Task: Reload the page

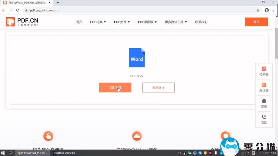Action: [18, 10]
